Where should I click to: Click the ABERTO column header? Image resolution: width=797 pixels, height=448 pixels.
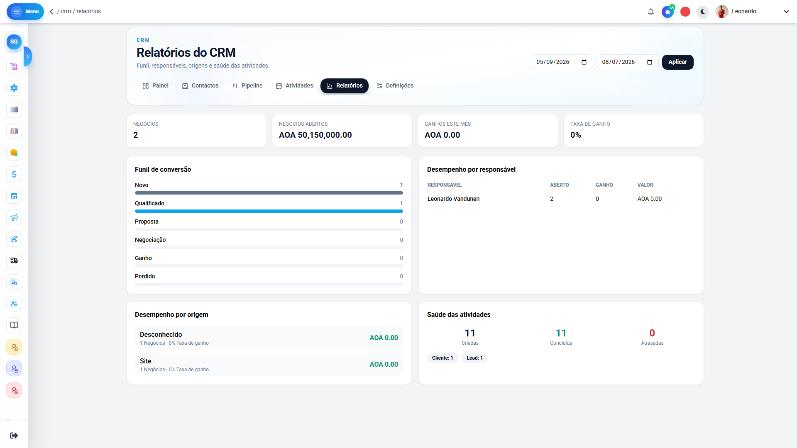click(559, 185)
